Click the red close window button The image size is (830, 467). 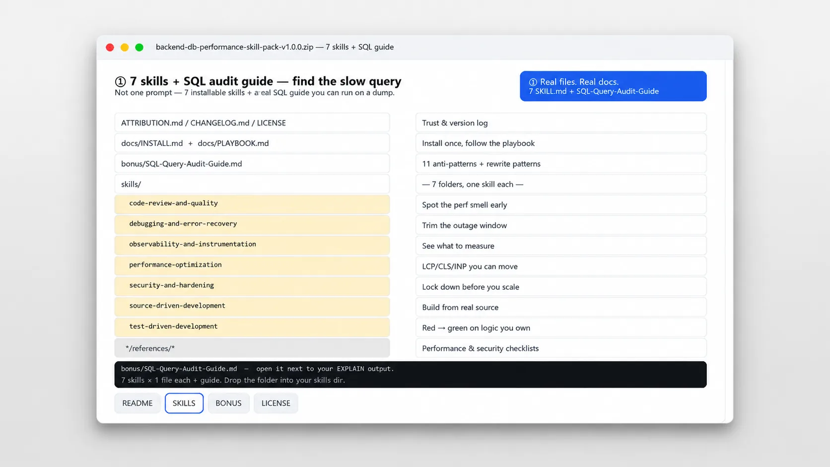click(x=110, y=47)
